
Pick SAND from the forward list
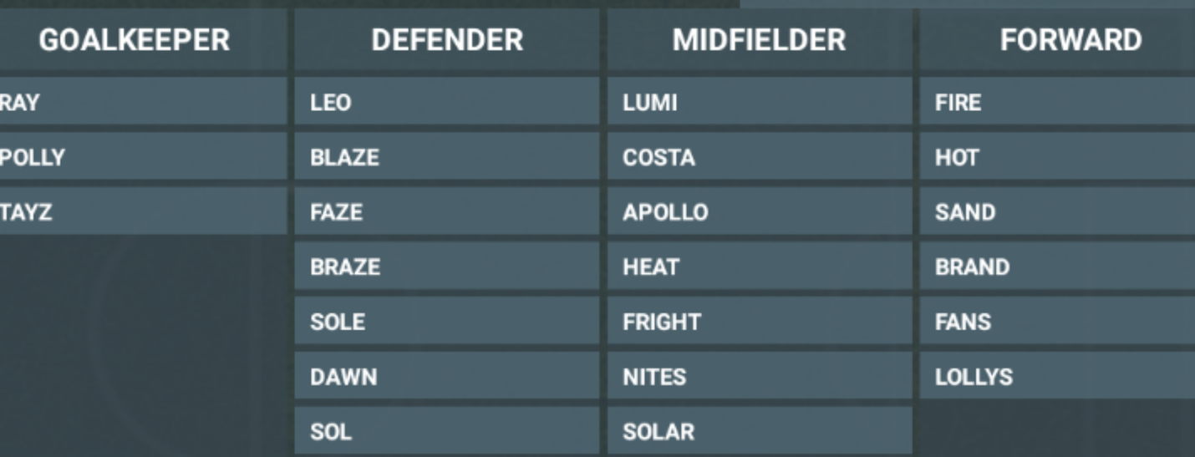(1058, 211)
